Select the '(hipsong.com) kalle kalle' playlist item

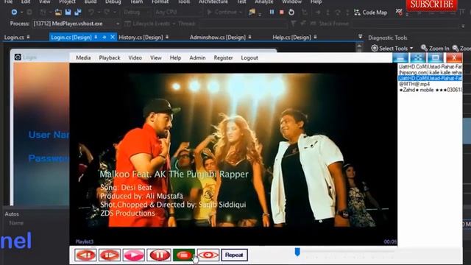(x=430, y=72)
